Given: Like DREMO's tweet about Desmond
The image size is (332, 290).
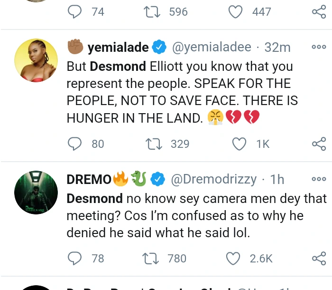Looking at the screenshot, I should tap(233, 258).
